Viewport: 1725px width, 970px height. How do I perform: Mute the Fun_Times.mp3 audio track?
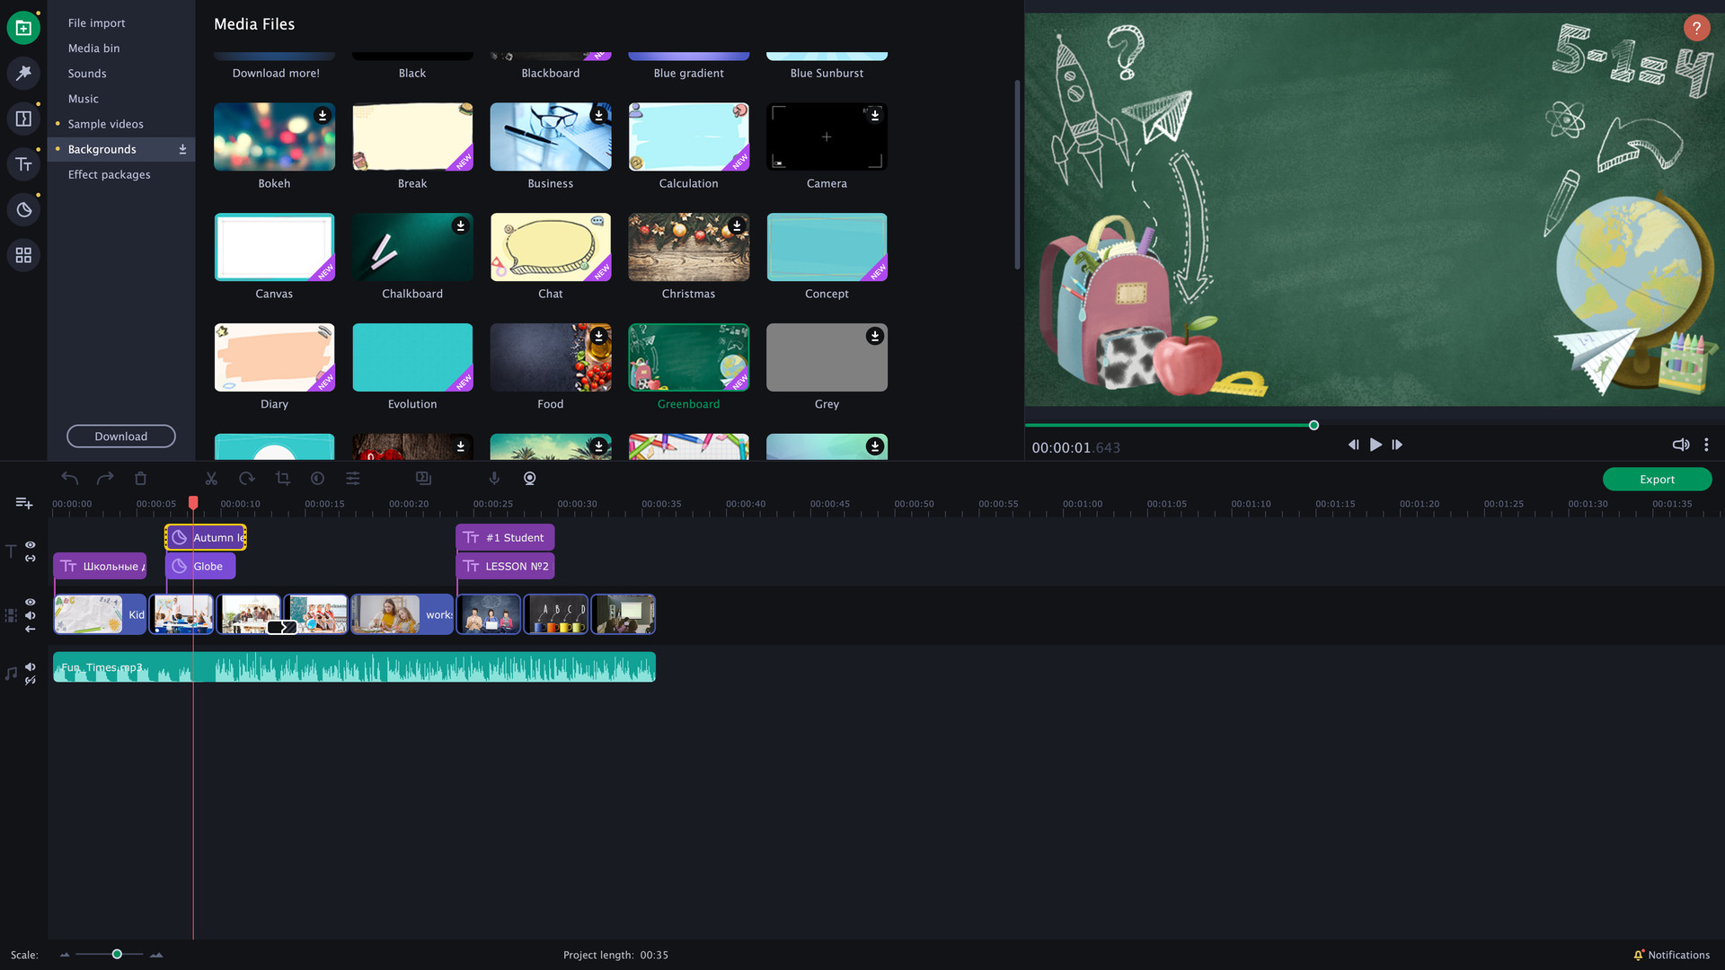[x=30, y=667]
